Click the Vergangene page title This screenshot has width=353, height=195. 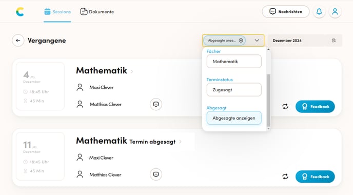click(47, 41)
